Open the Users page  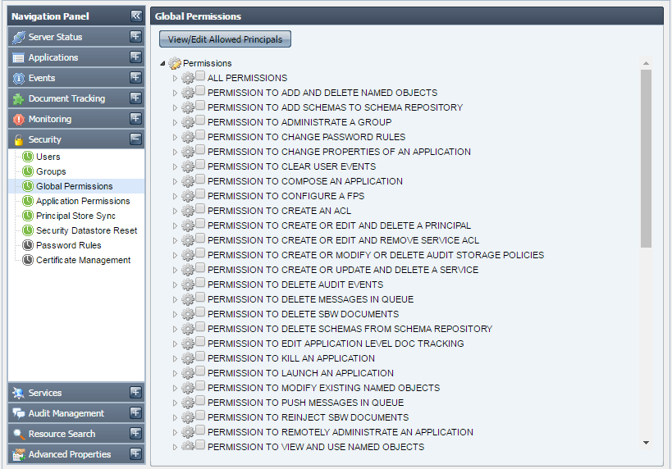[x=48, y=157]
